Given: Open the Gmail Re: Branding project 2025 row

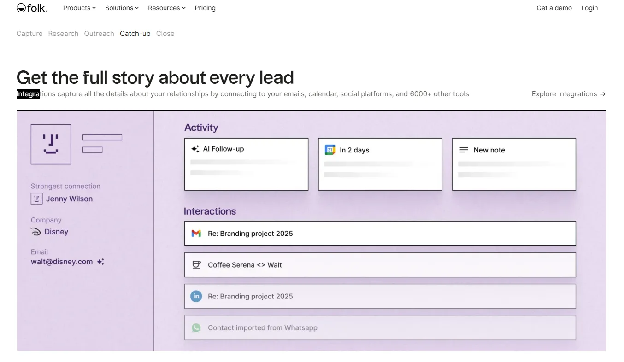Looking at the screenshot, I should [x=380, y=234].
